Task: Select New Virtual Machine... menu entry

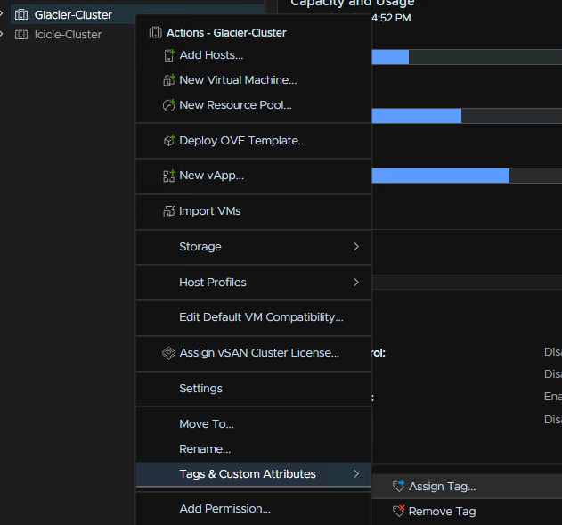Action: click(254, 80)
